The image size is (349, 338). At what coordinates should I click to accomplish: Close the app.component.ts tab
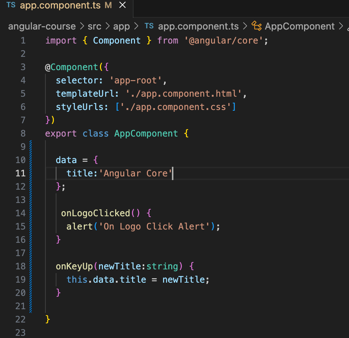point(122,6)
